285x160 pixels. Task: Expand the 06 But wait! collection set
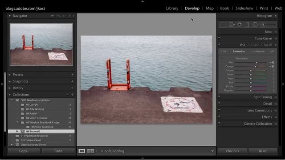point(17,132)
